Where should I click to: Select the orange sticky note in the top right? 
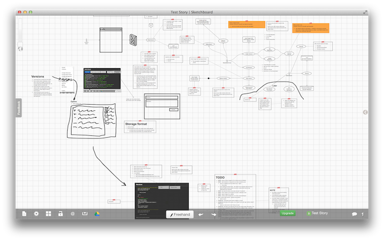pyautogui.click(x=311, y=28)
